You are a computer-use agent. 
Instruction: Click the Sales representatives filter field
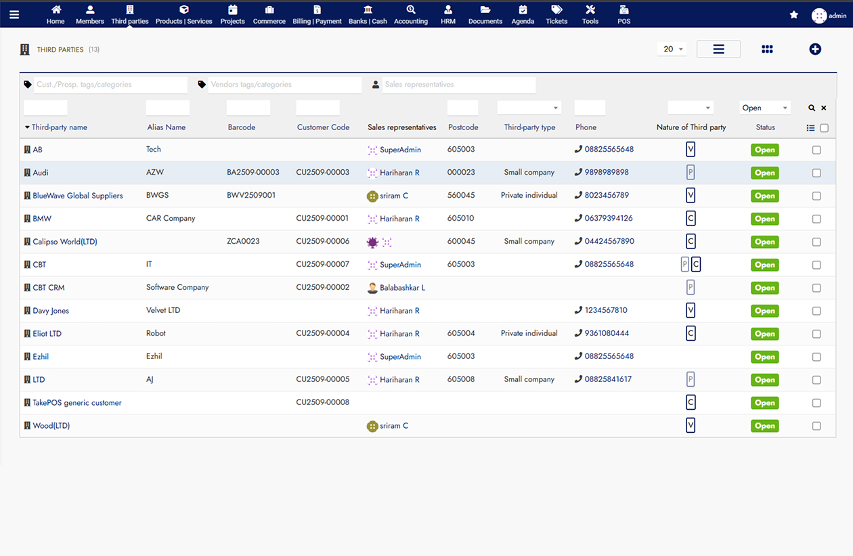pos(458,85)
